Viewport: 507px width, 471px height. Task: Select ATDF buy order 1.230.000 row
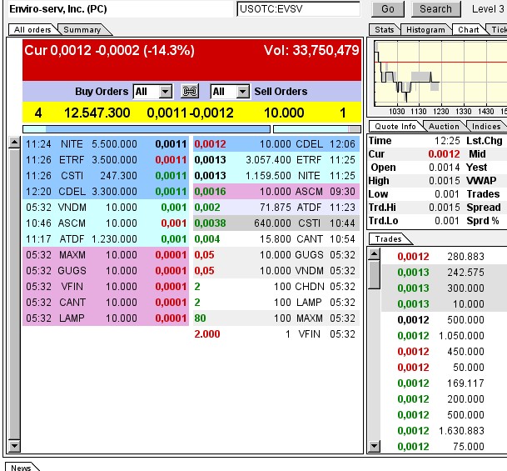pos(106,239)
